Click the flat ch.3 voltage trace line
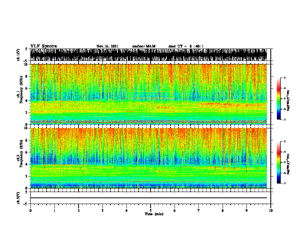Viewport: 305px width, 236px height. pos(148,198)
